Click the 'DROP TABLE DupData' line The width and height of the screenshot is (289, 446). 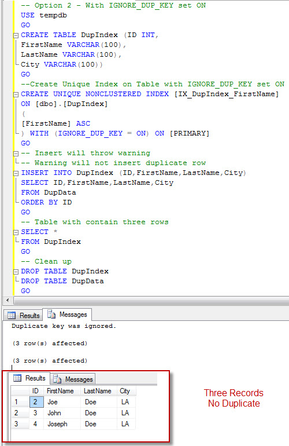[x=62, y=281]
